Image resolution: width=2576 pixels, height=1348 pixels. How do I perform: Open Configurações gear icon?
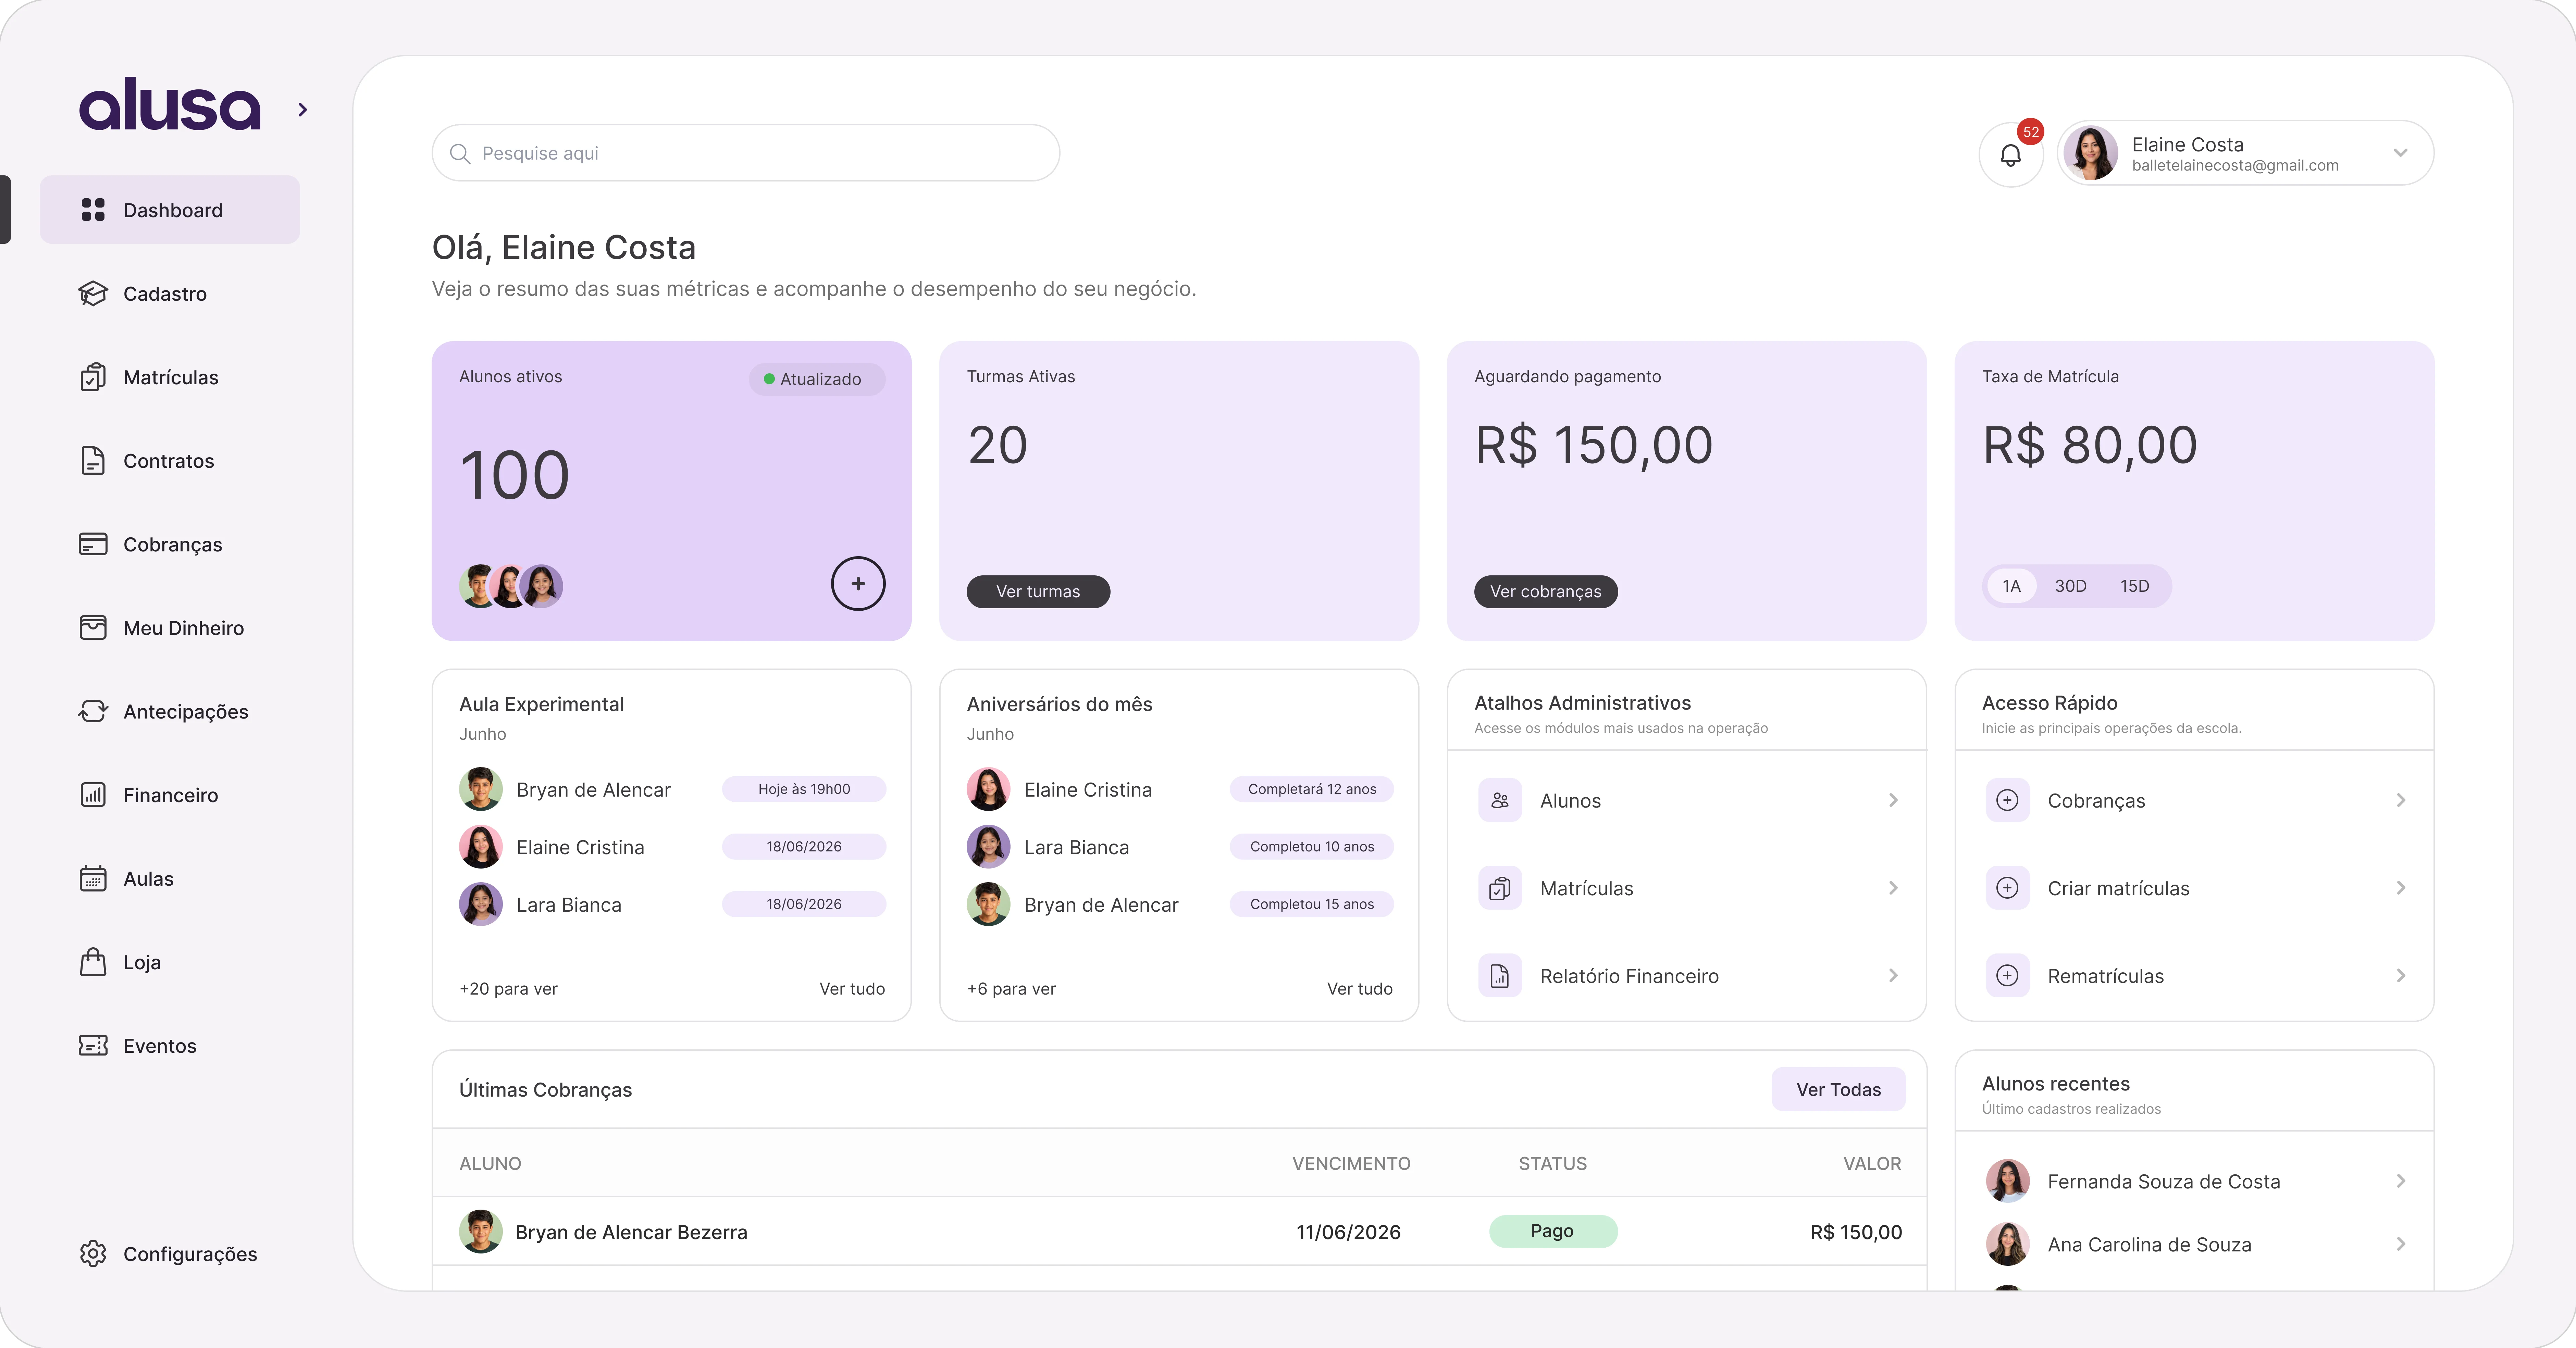click(x=93, y=1254)
